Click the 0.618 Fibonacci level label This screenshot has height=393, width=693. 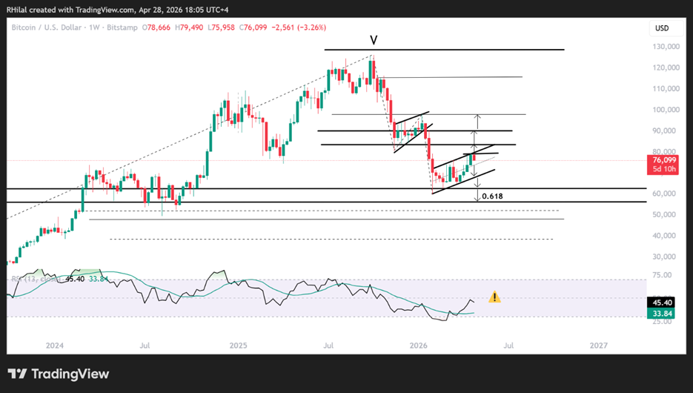(x=492, y=196)
